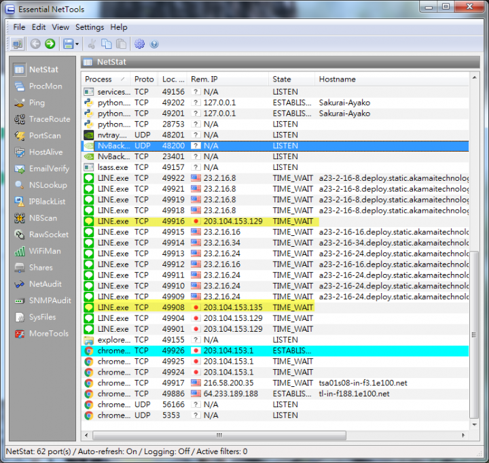489x463 pixels.
Task: Open the View menu
Action: 60,27
